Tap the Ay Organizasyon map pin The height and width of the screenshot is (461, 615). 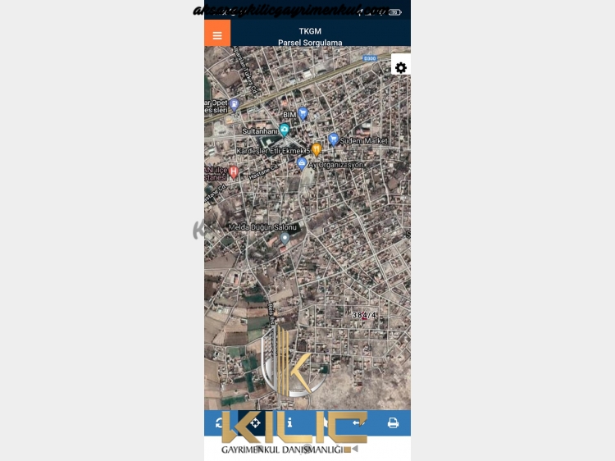coord(302,163)
